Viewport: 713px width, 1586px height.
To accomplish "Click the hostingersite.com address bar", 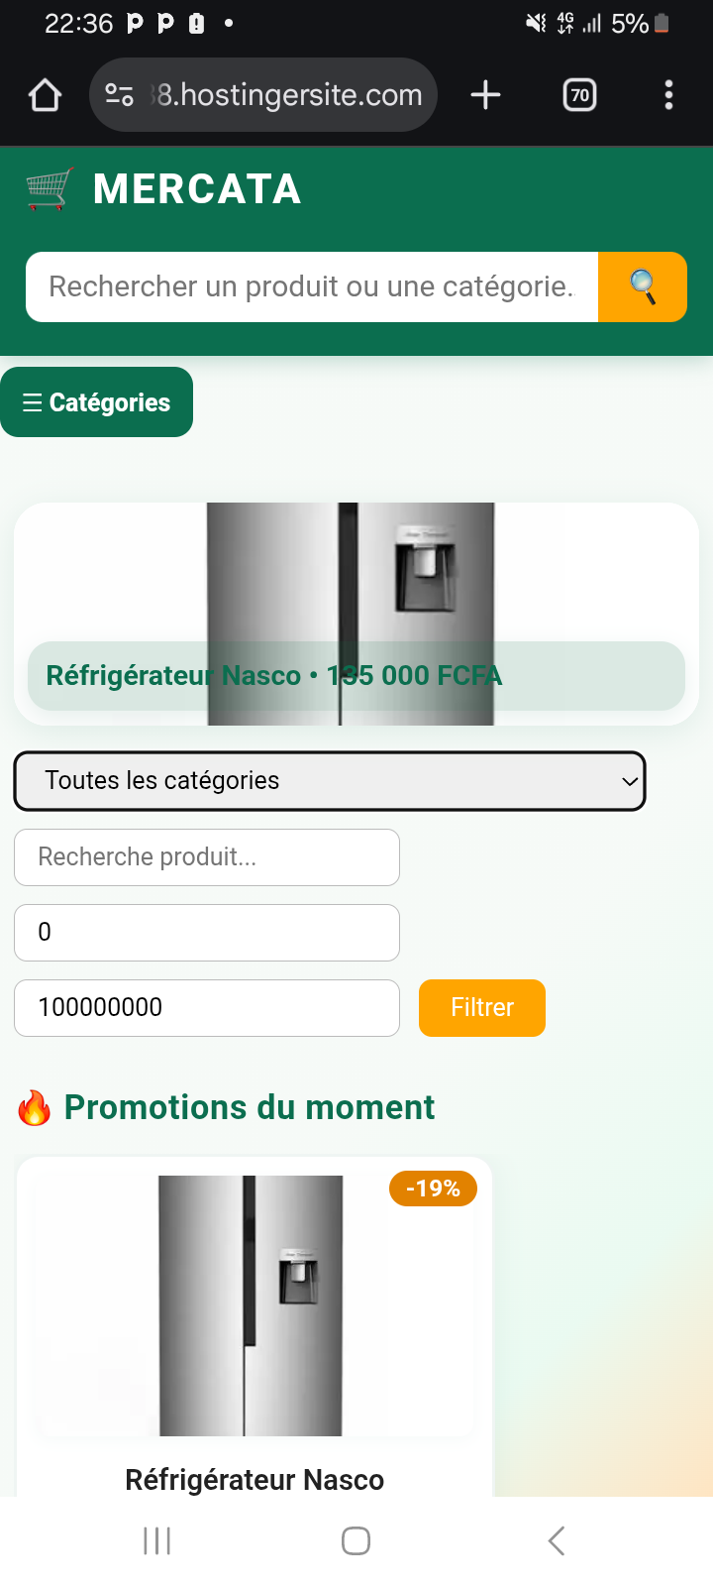I will pos(289,95).
